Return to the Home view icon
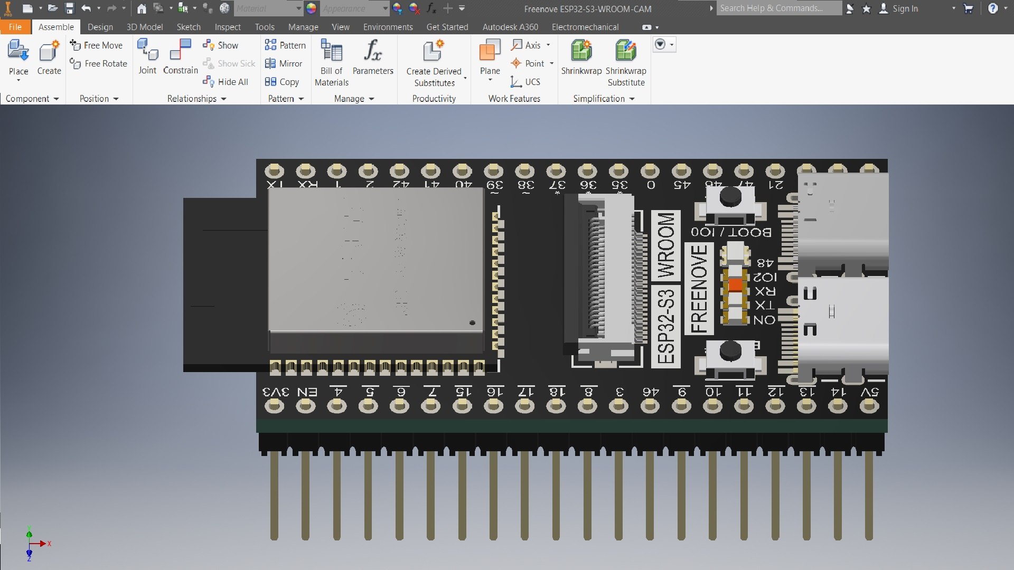 (141, 8)
